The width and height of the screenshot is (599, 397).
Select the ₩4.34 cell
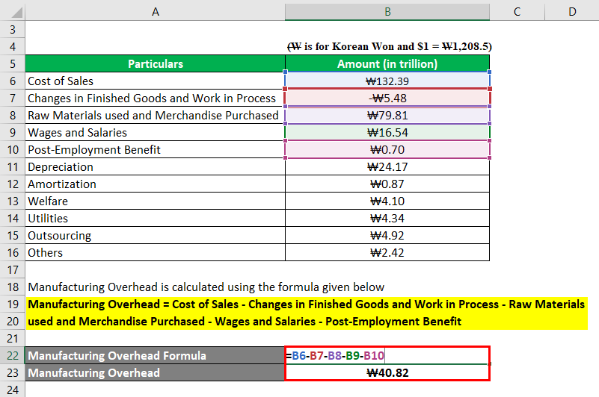387,218
